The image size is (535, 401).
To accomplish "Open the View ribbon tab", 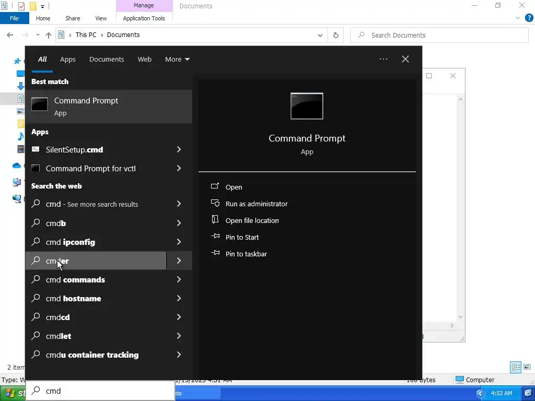I will 101,18.
